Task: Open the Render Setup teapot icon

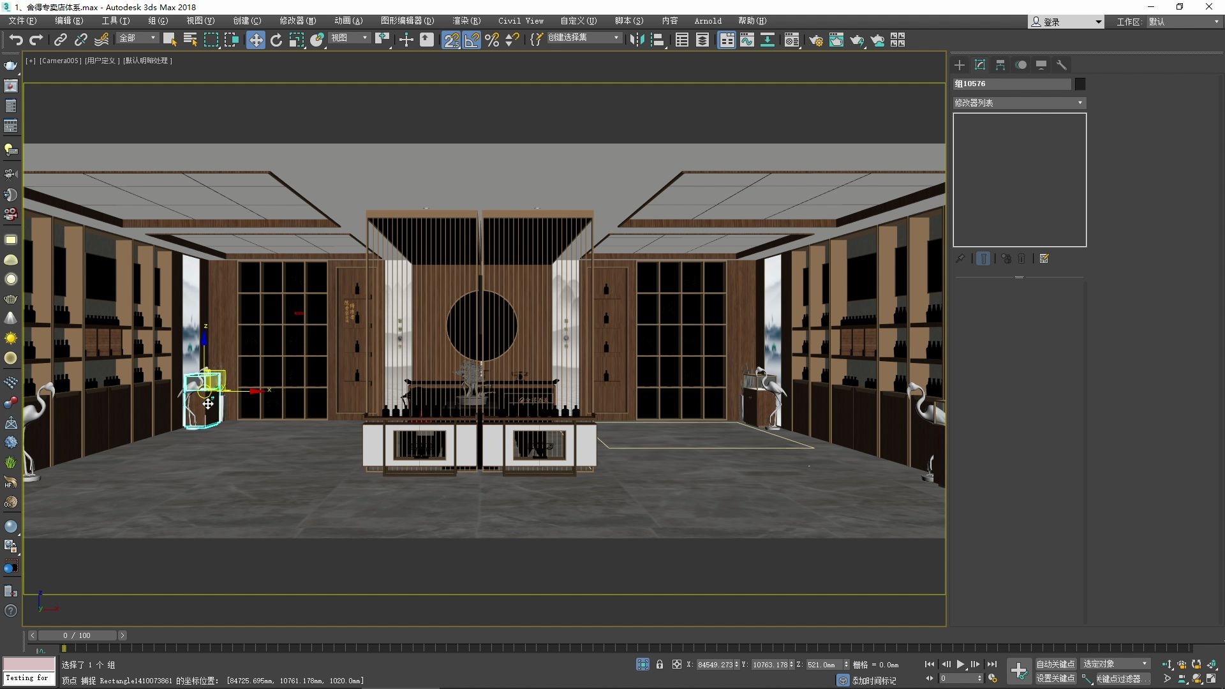Action: [815, 40]
